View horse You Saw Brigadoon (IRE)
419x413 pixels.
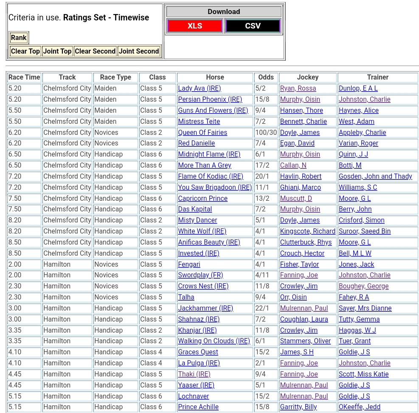point(215,188)
